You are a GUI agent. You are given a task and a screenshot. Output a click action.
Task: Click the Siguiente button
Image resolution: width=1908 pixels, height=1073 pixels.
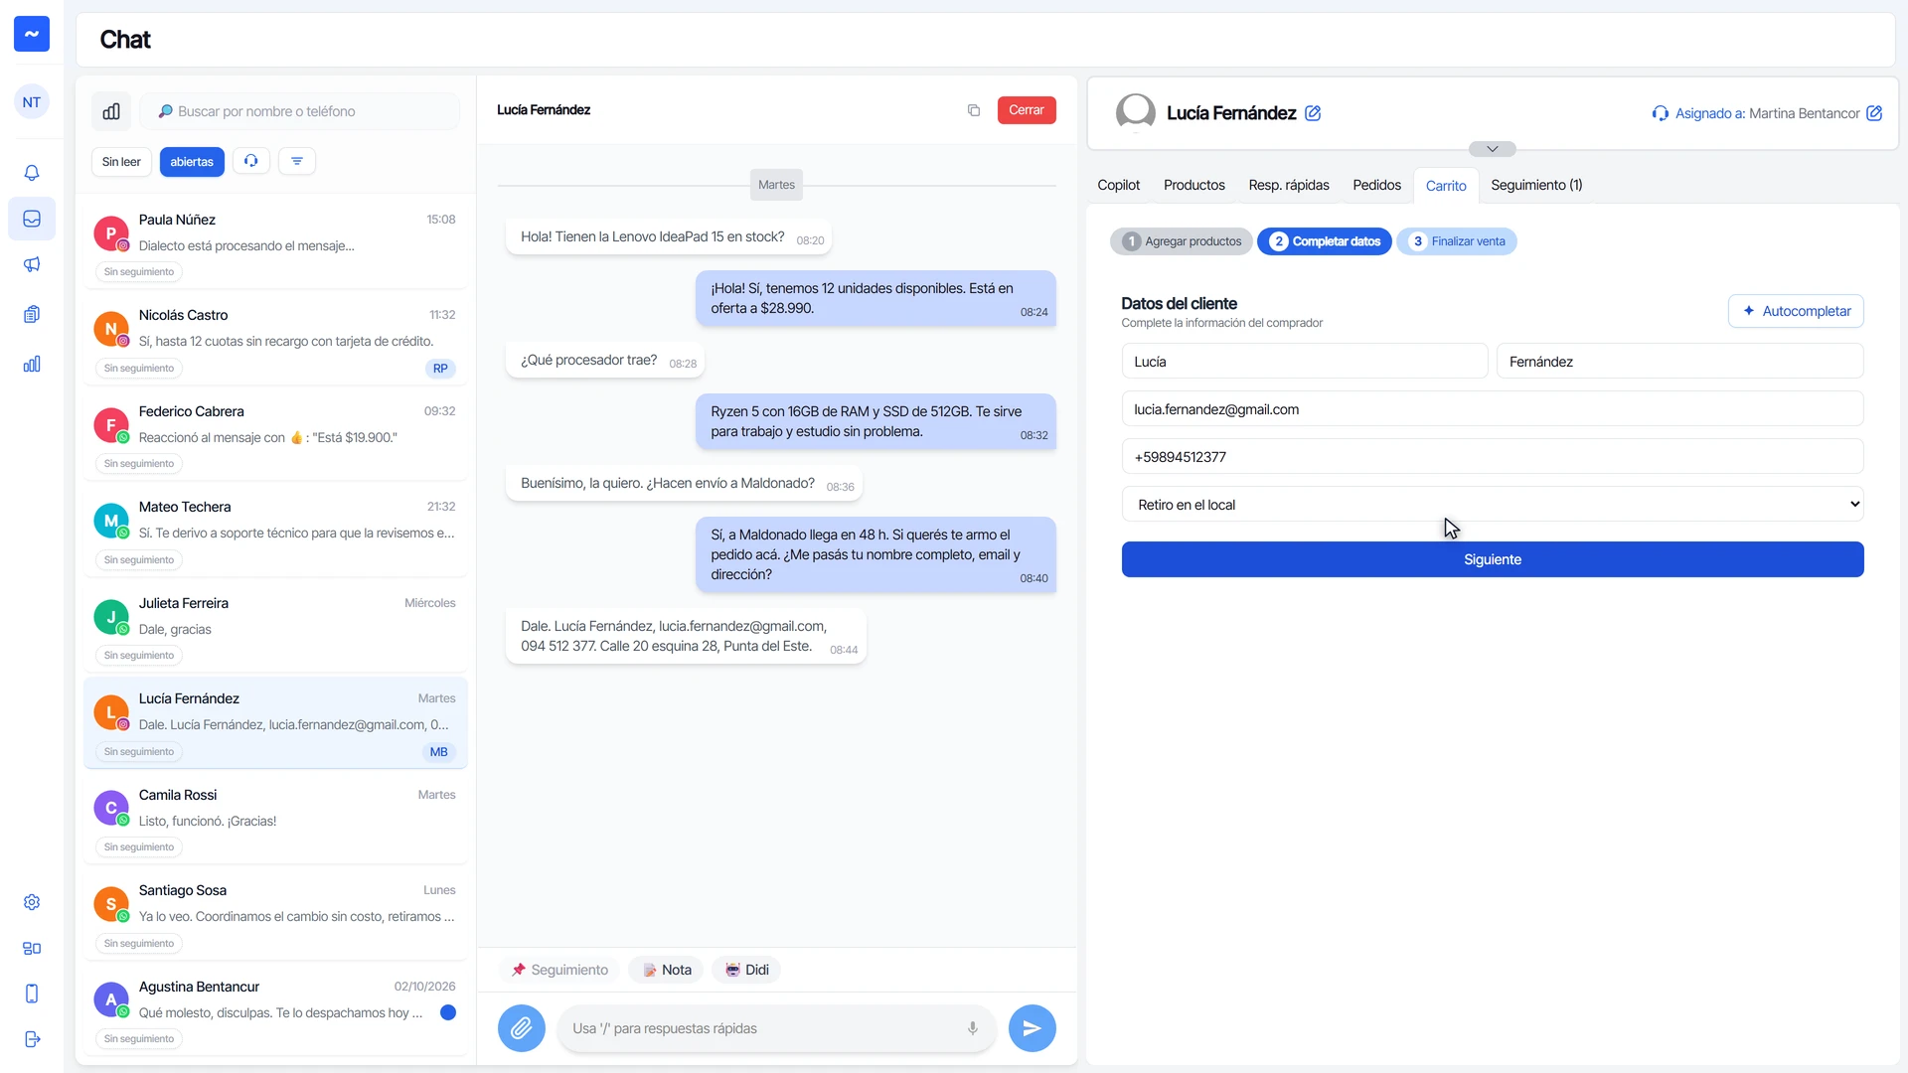pyautogui.click(x=1493, y=559)
